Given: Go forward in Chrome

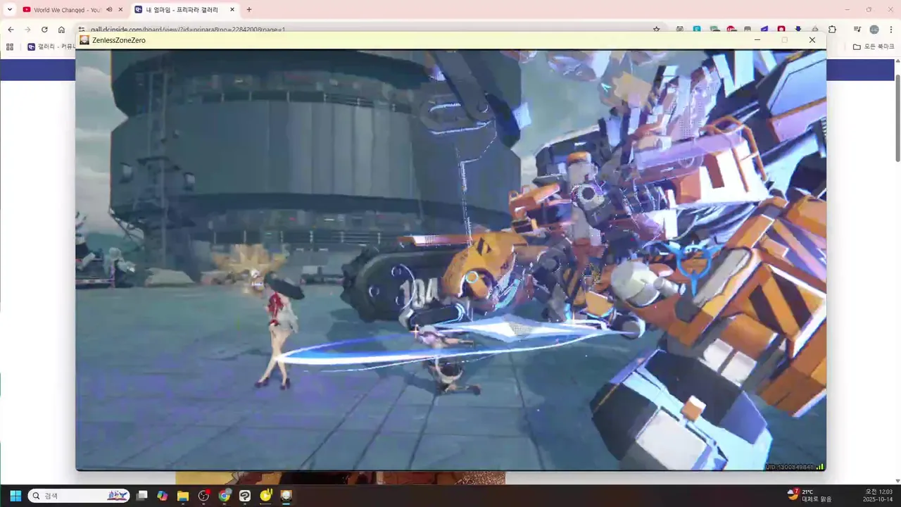Looking at the screenshot, I should (x=27, y=30).
